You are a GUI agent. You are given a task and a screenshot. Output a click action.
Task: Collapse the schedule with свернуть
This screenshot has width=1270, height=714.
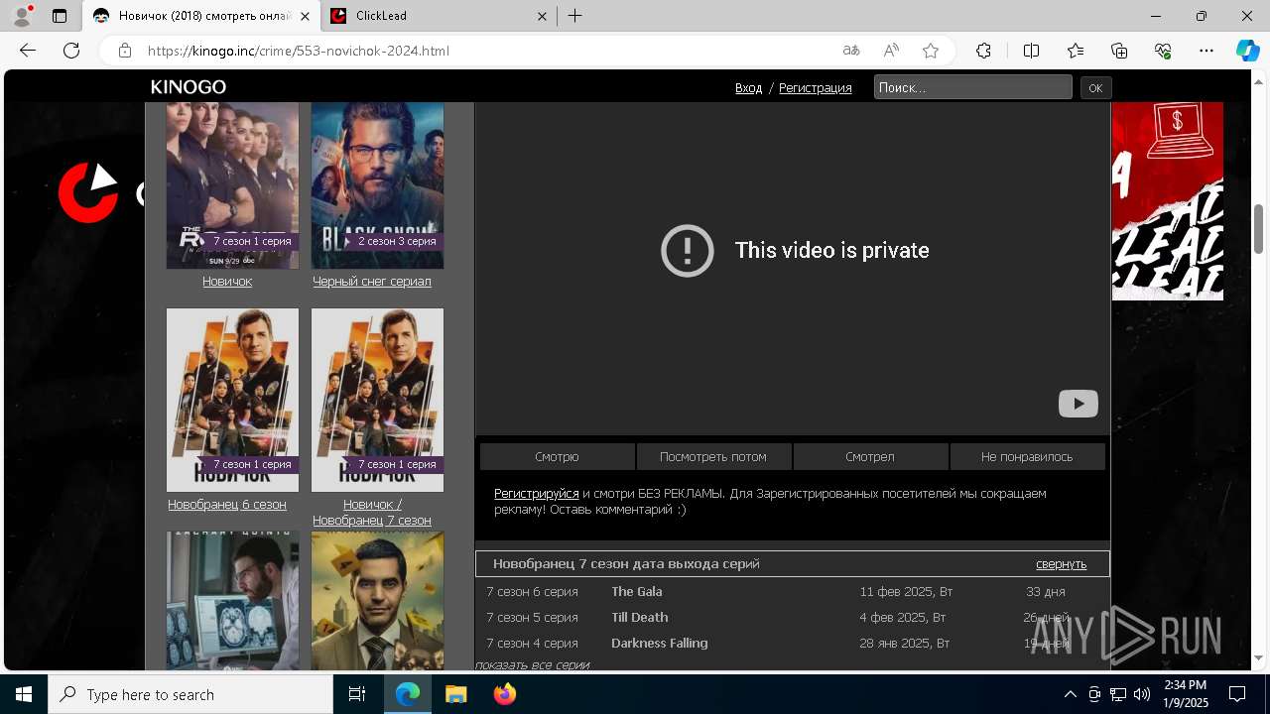point(1061,563)
